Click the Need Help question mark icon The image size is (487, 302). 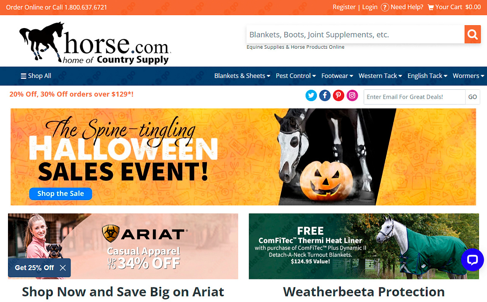pyautogui.click(x=385, y=7)
